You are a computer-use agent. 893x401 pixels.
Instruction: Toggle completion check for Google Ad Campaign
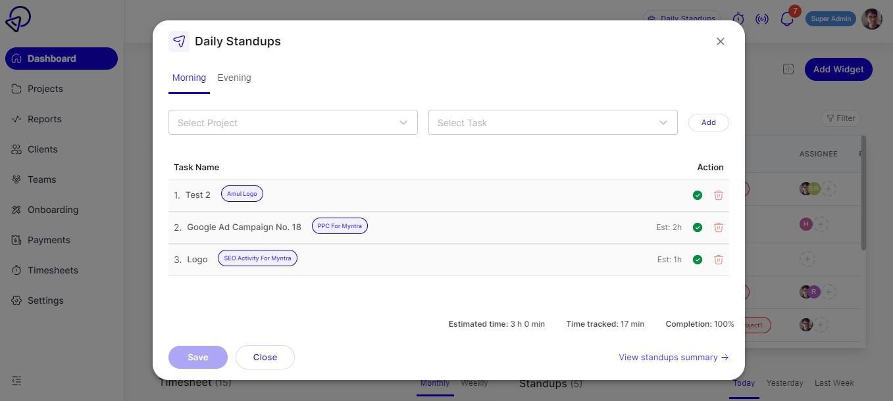pos(698,227)
